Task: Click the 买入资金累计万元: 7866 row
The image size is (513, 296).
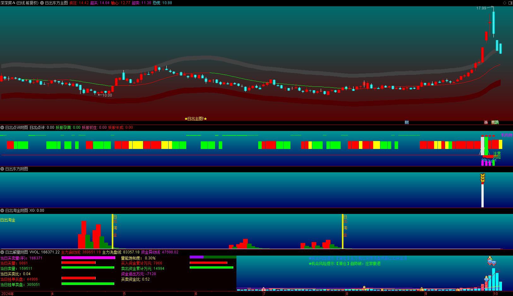Action: click(x=141, y=263)
